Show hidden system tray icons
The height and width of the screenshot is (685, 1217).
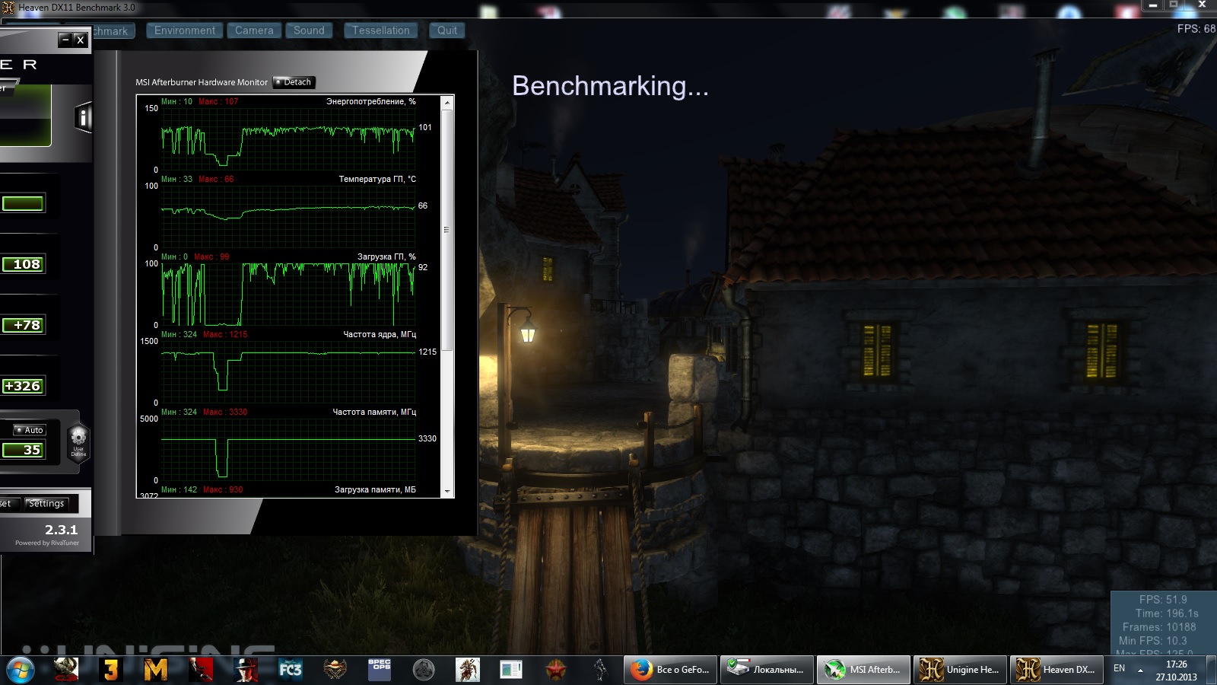pos(1140,670)
